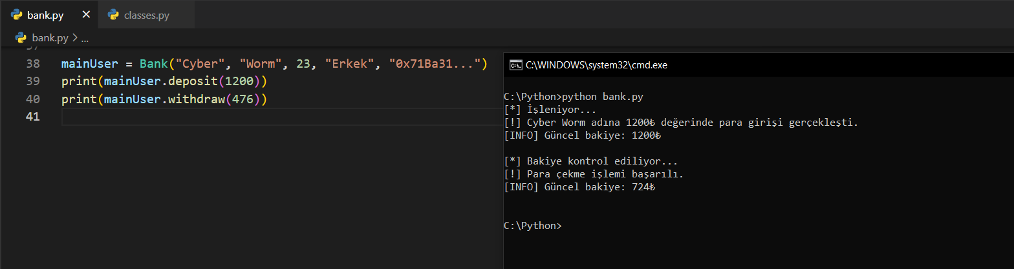Click the cmd.exe window title bar icon
1014x269 pixels.
(x=515, y=65)
